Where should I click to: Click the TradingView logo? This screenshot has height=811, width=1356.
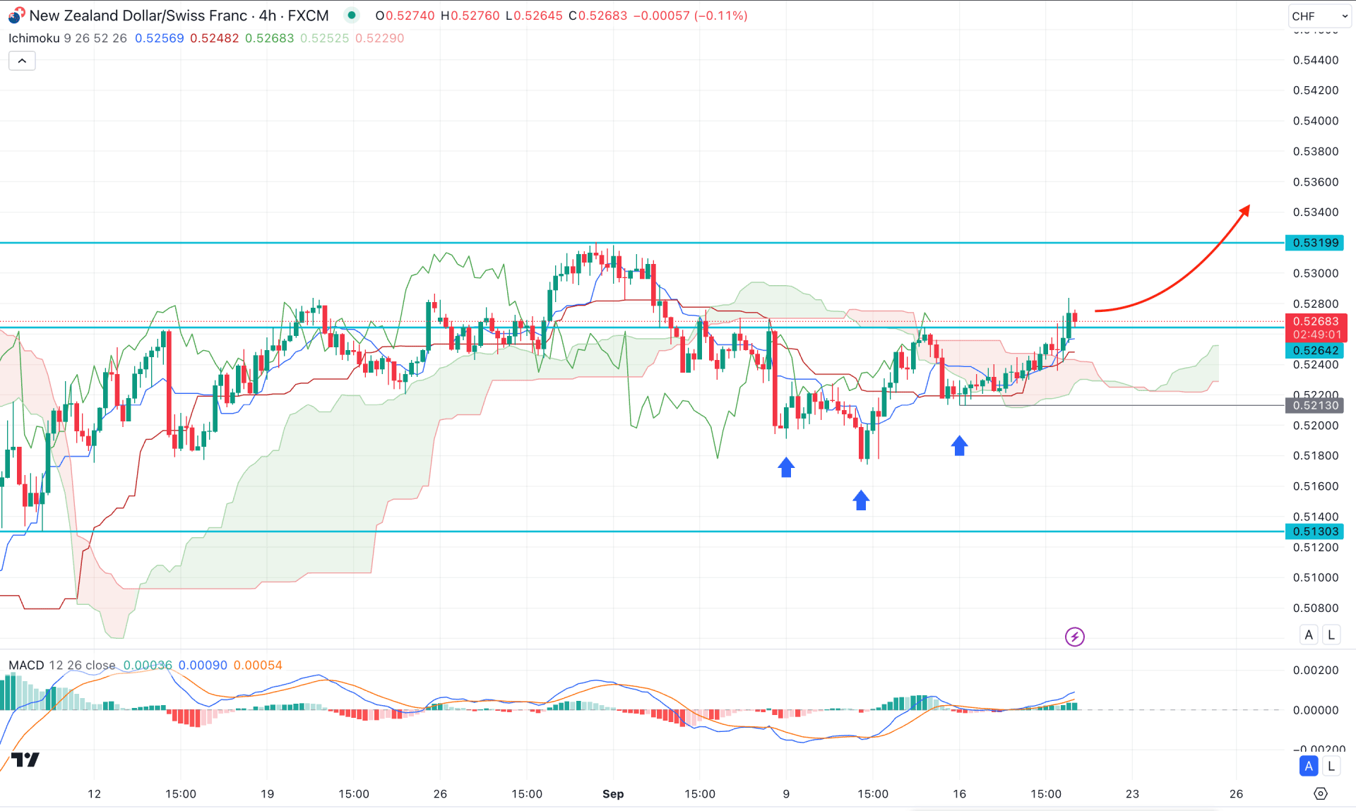[x=25, y=759]
